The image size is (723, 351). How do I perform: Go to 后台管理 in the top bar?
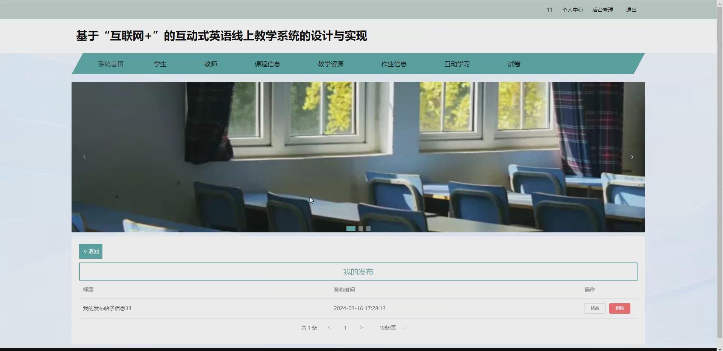(x=602, y=9)
